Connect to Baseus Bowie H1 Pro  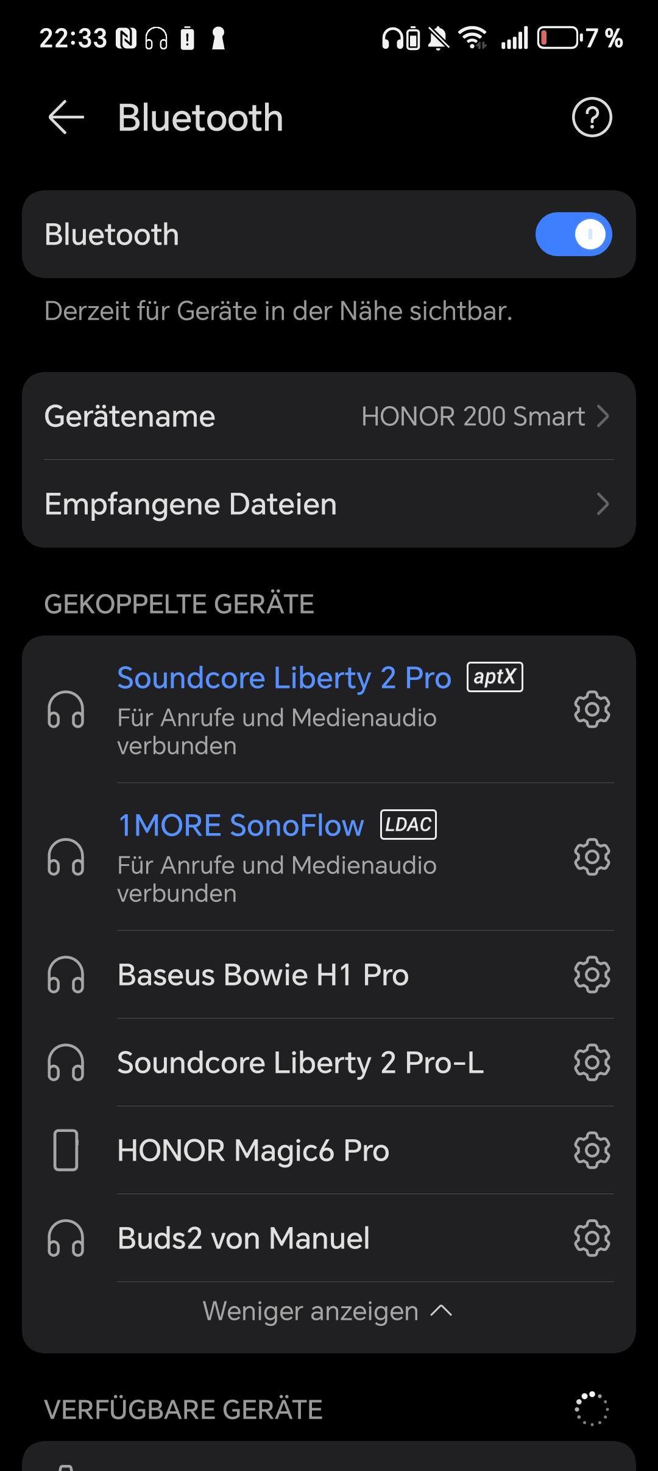tap(263, 975)
